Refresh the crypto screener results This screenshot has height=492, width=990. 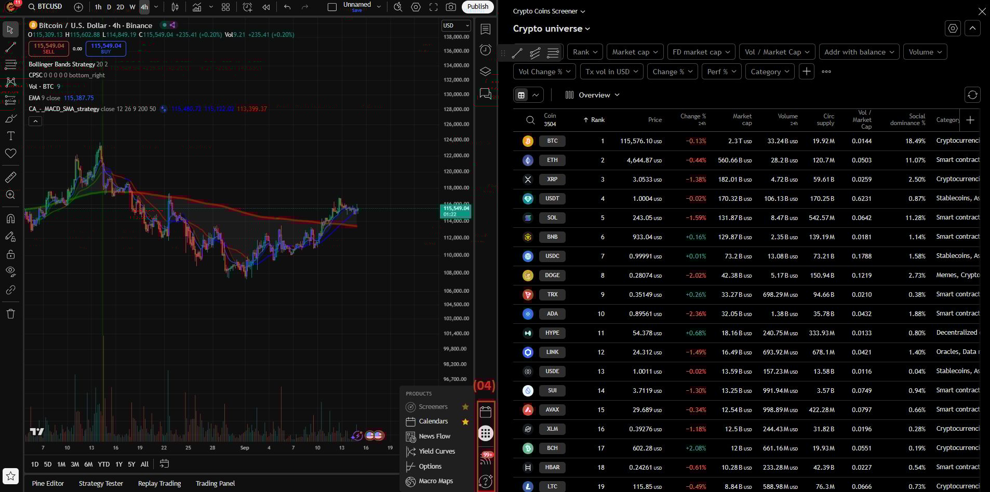tap(972, 95)
